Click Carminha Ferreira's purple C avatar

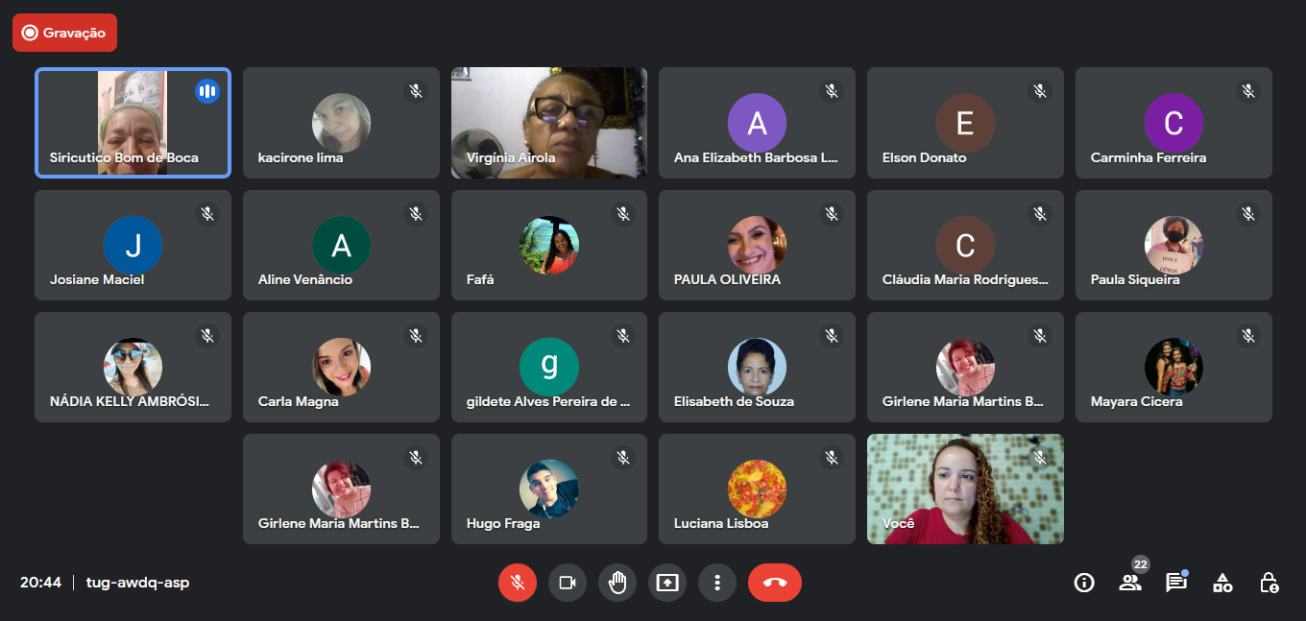click(x=1173, y=123)
